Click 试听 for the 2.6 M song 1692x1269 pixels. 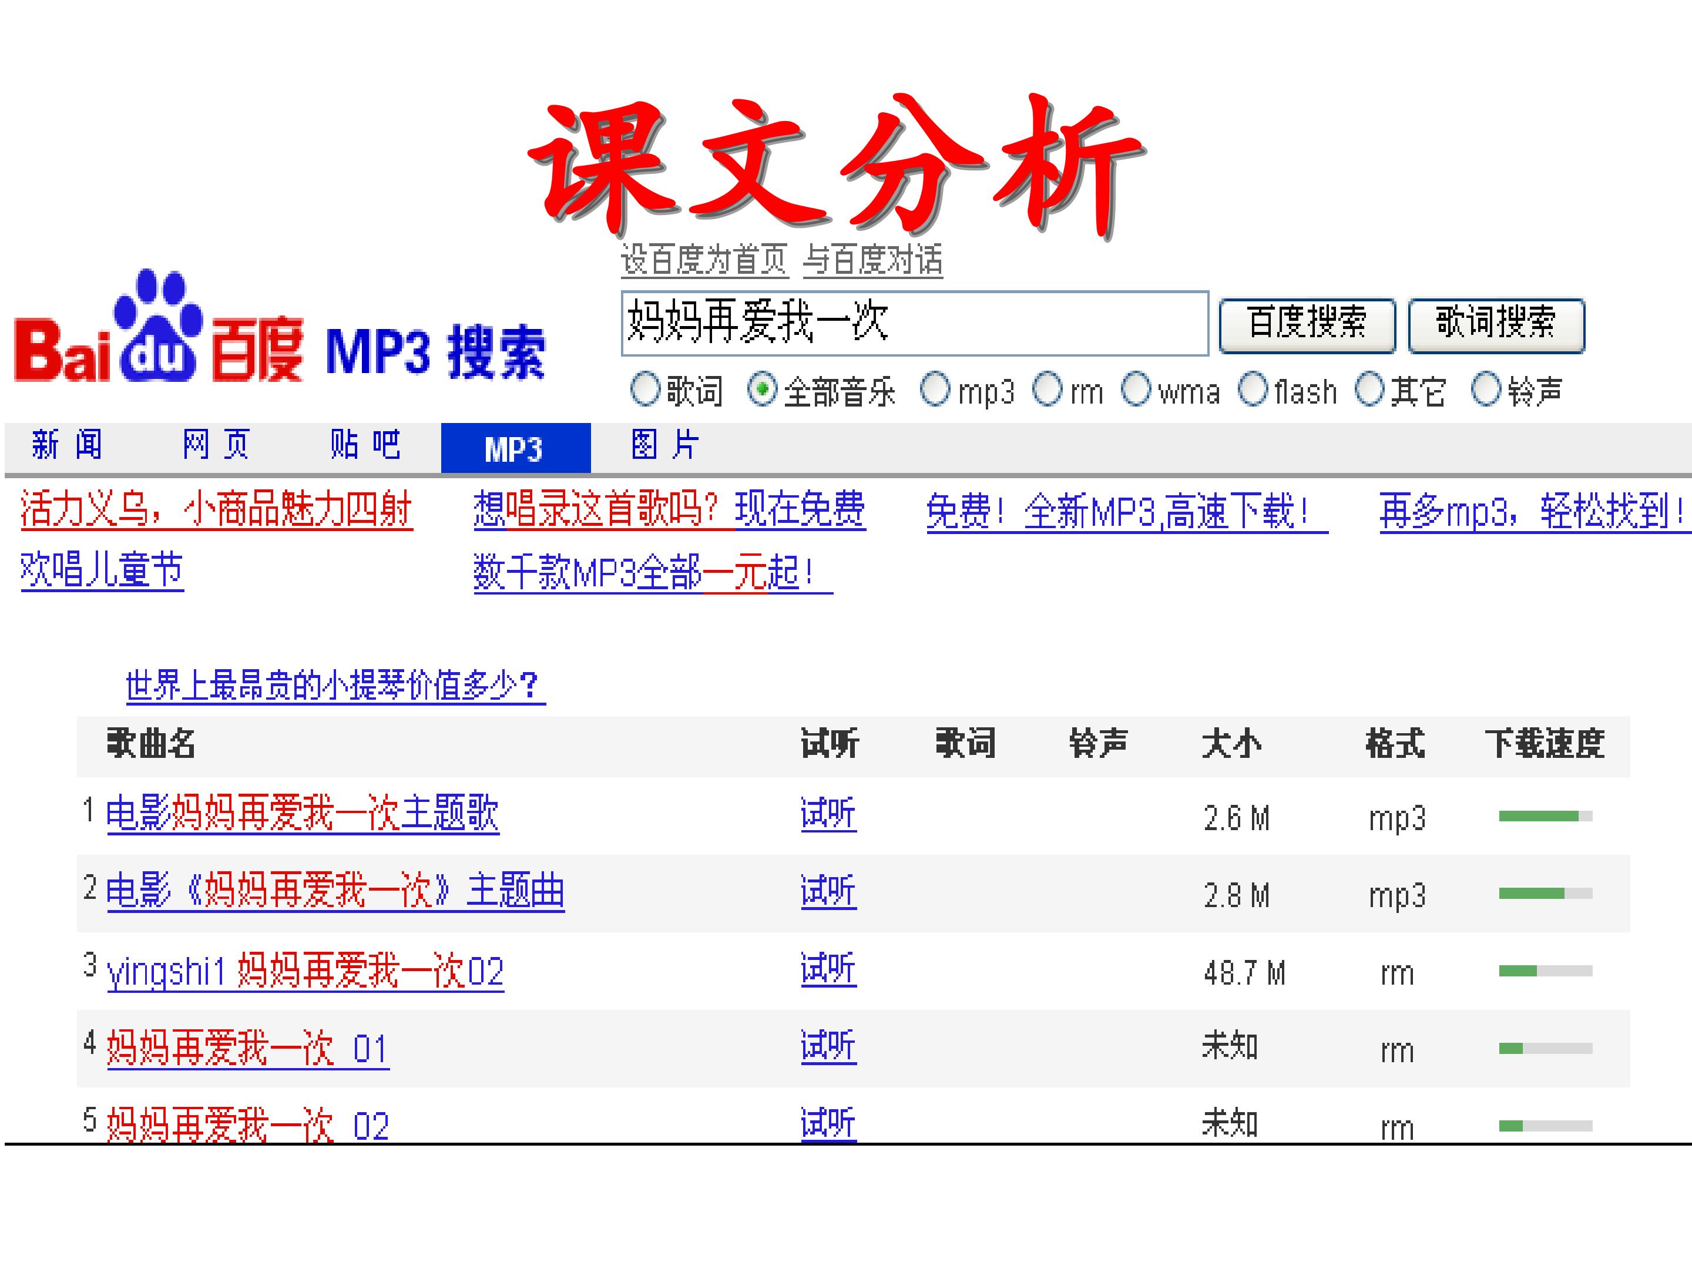[x=828, y=814]
